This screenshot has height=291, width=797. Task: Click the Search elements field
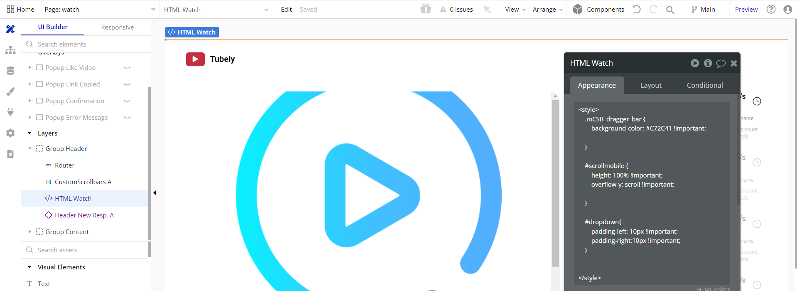[86, 44]
